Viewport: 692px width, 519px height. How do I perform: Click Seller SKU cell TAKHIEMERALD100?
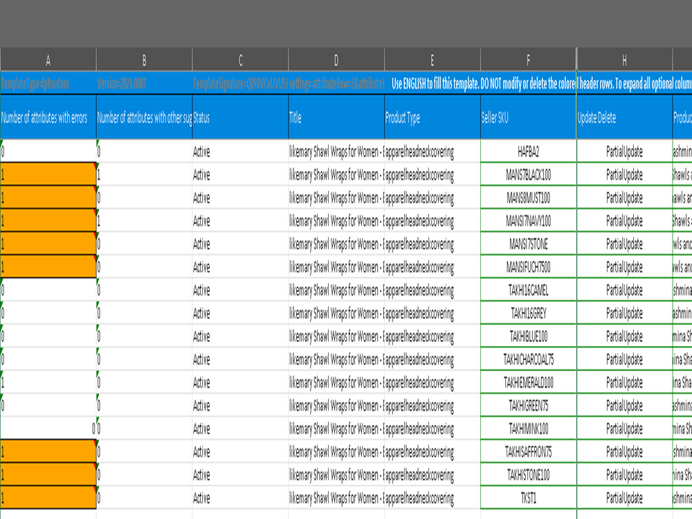pyautogui.click(x=528, y=382)
